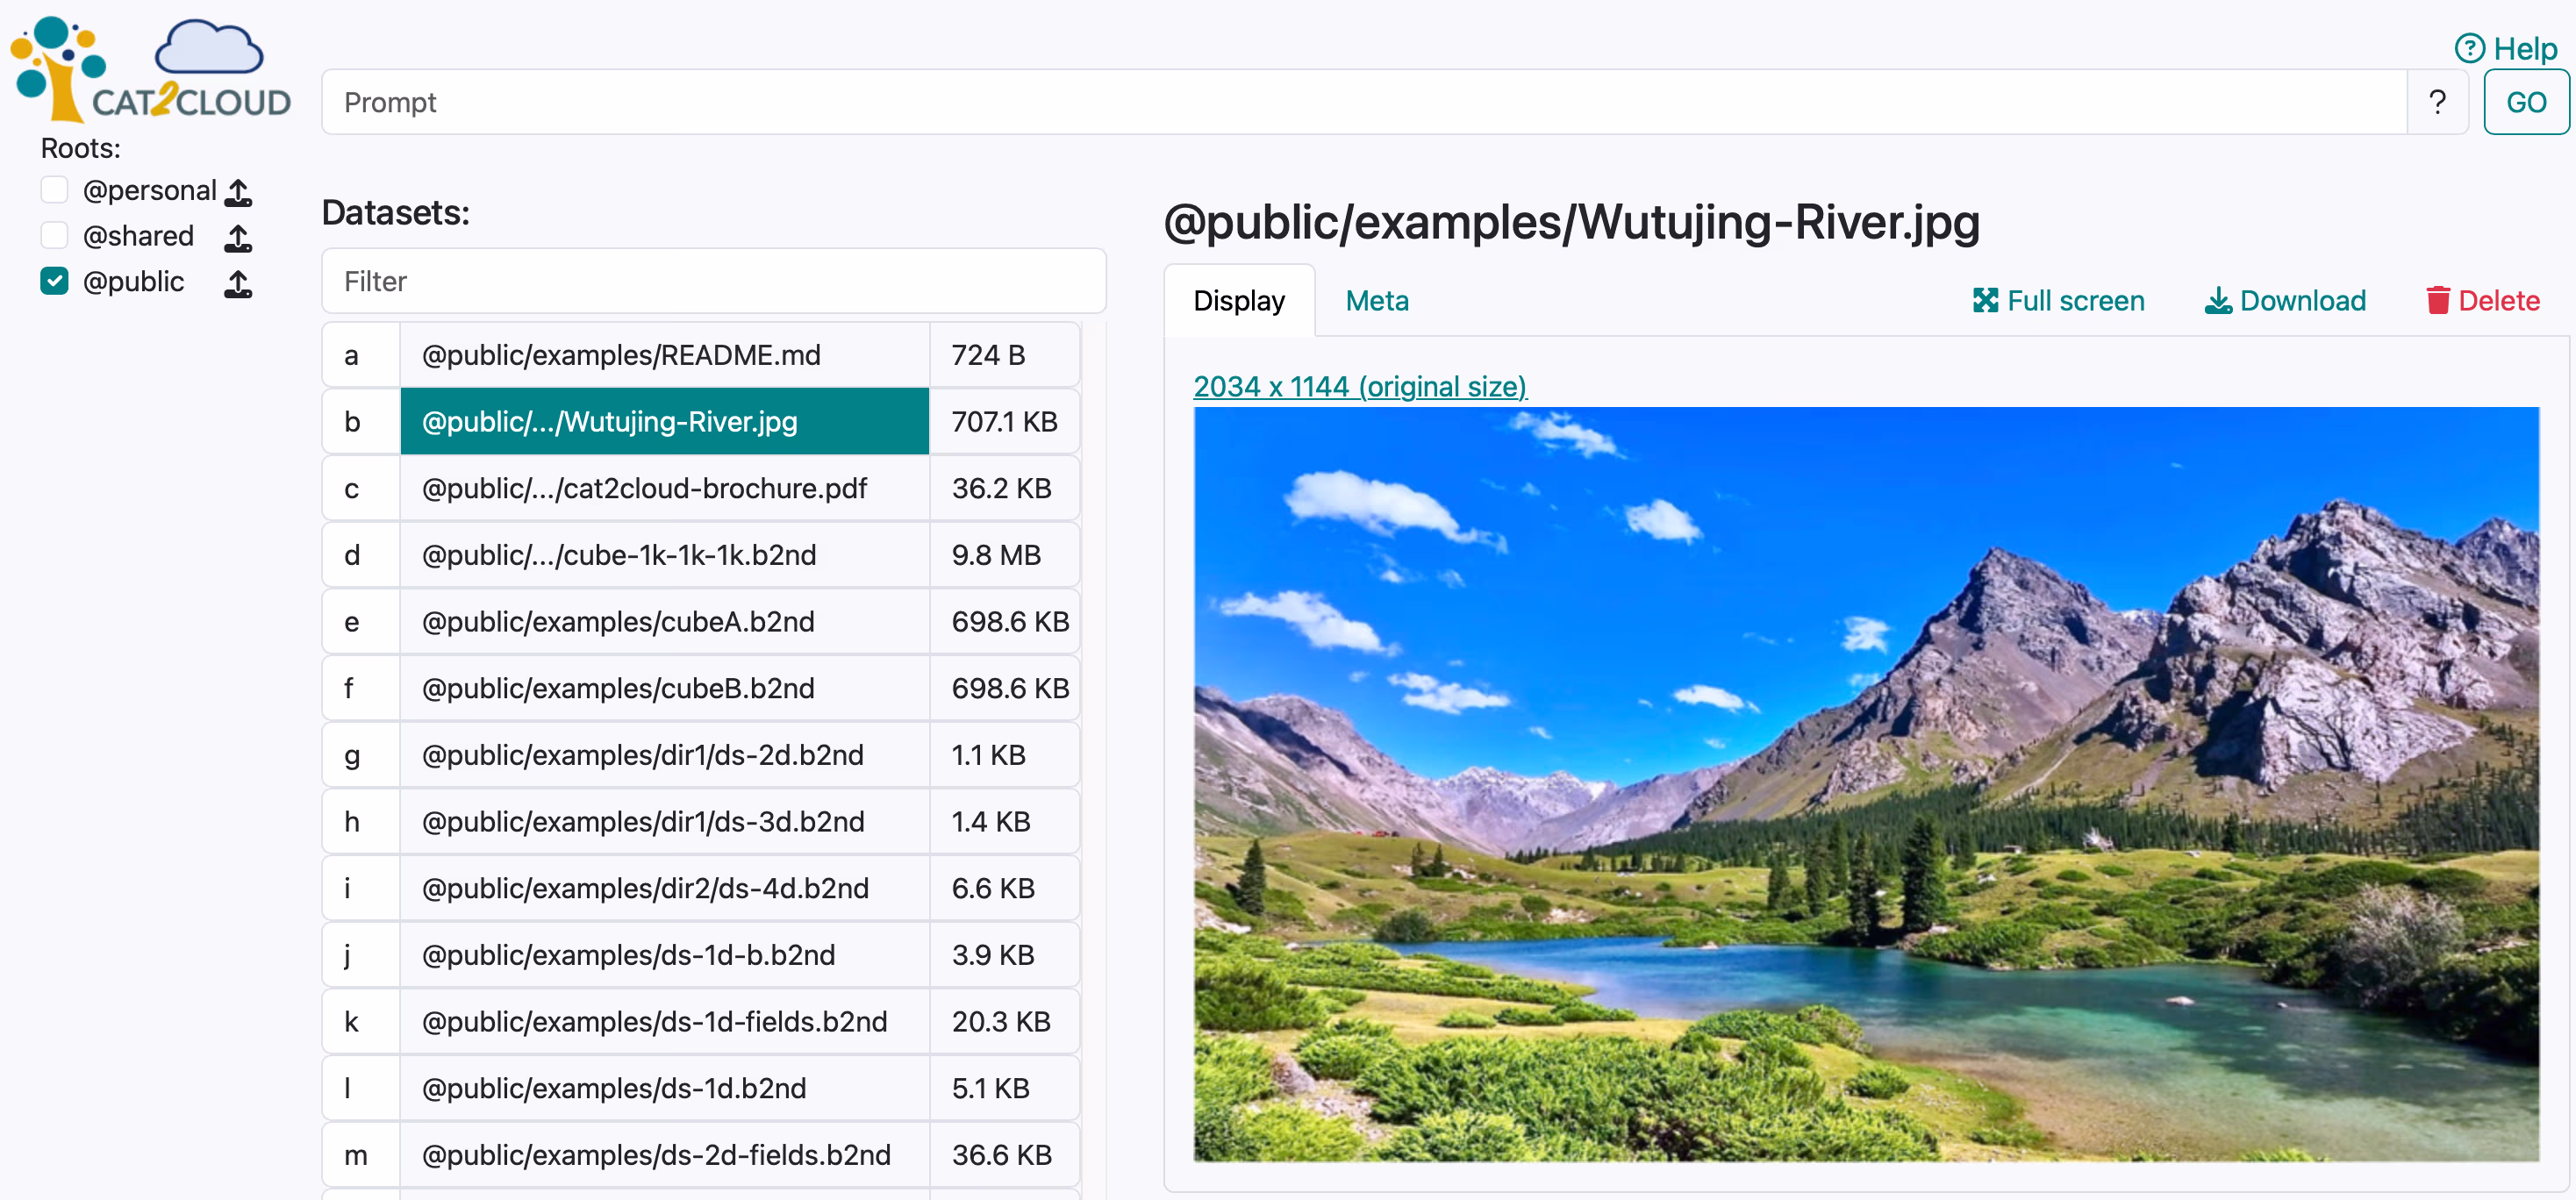Click the upload icon beside @shared

tap(238, 238)
